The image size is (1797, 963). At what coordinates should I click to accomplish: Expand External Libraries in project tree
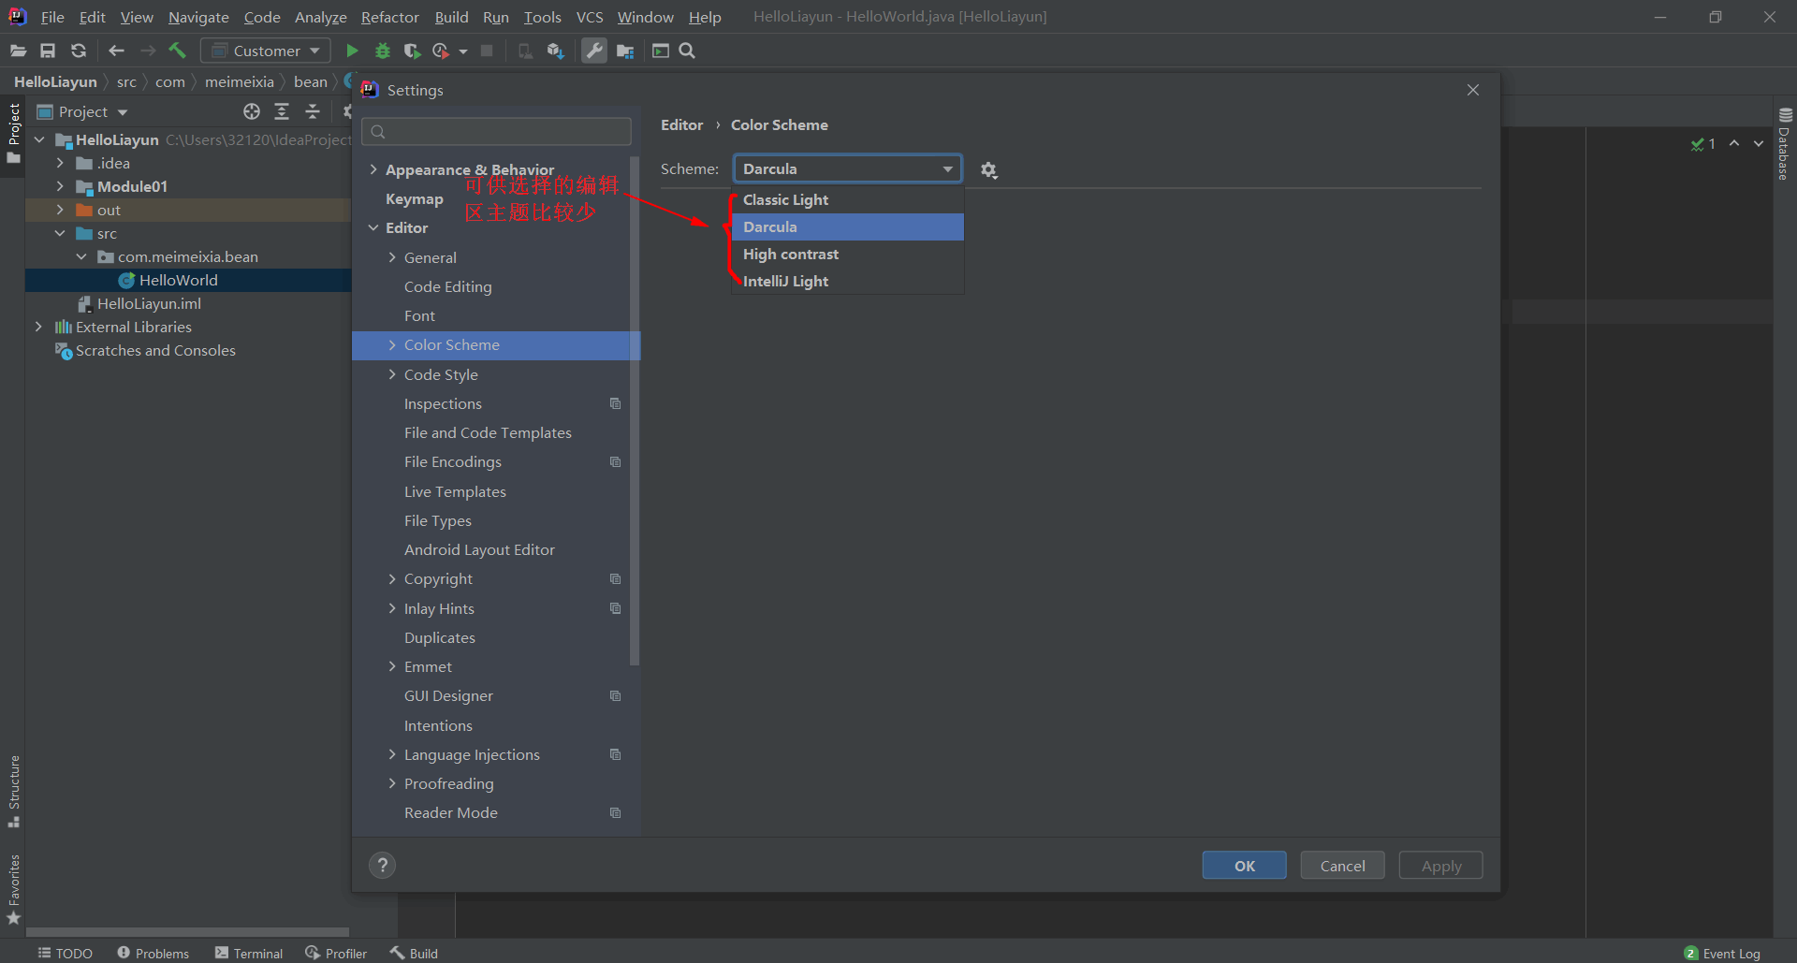click(x=38, y=327)
